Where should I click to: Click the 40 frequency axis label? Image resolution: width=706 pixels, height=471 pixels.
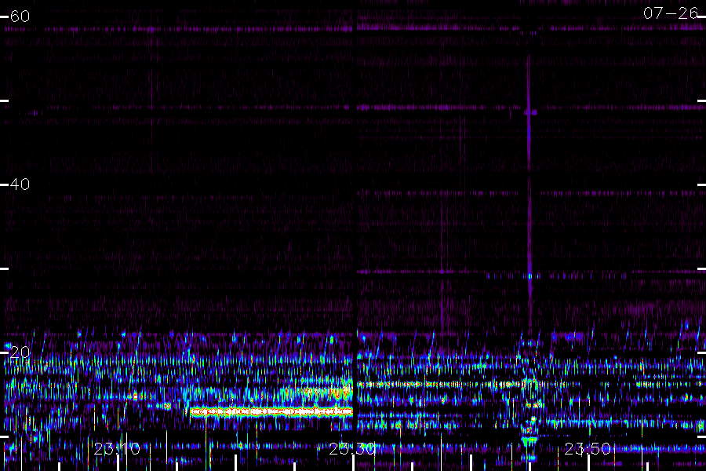coord(20,184)
